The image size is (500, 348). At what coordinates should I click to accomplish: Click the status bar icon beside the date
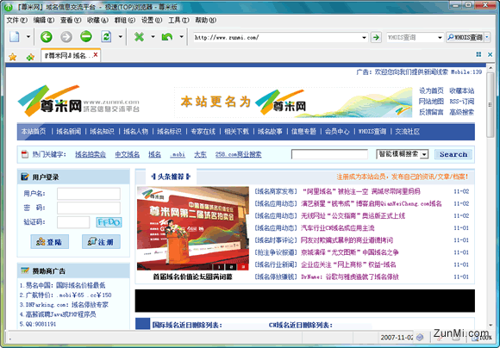pos(421,337)
